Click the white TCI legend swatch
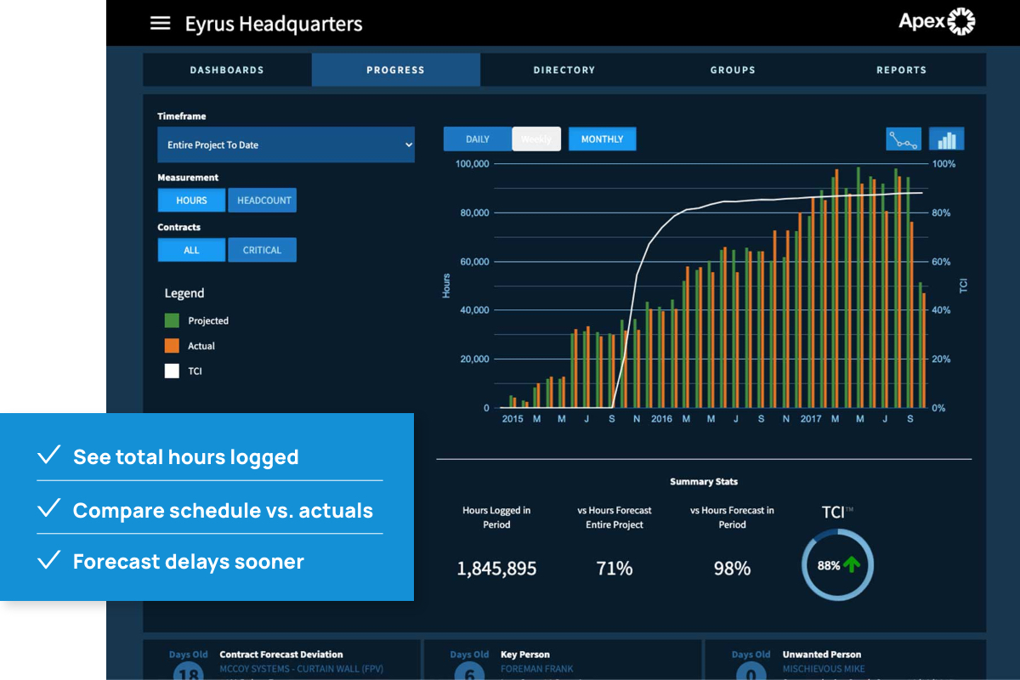This screenshot has height=680, width=1020. pos(170,371)
